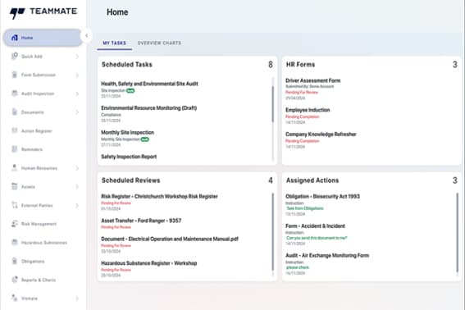Expand the Assets chevron
This screenshot has height=310, width=465.
pyautogui.click(x=77, y=187)
